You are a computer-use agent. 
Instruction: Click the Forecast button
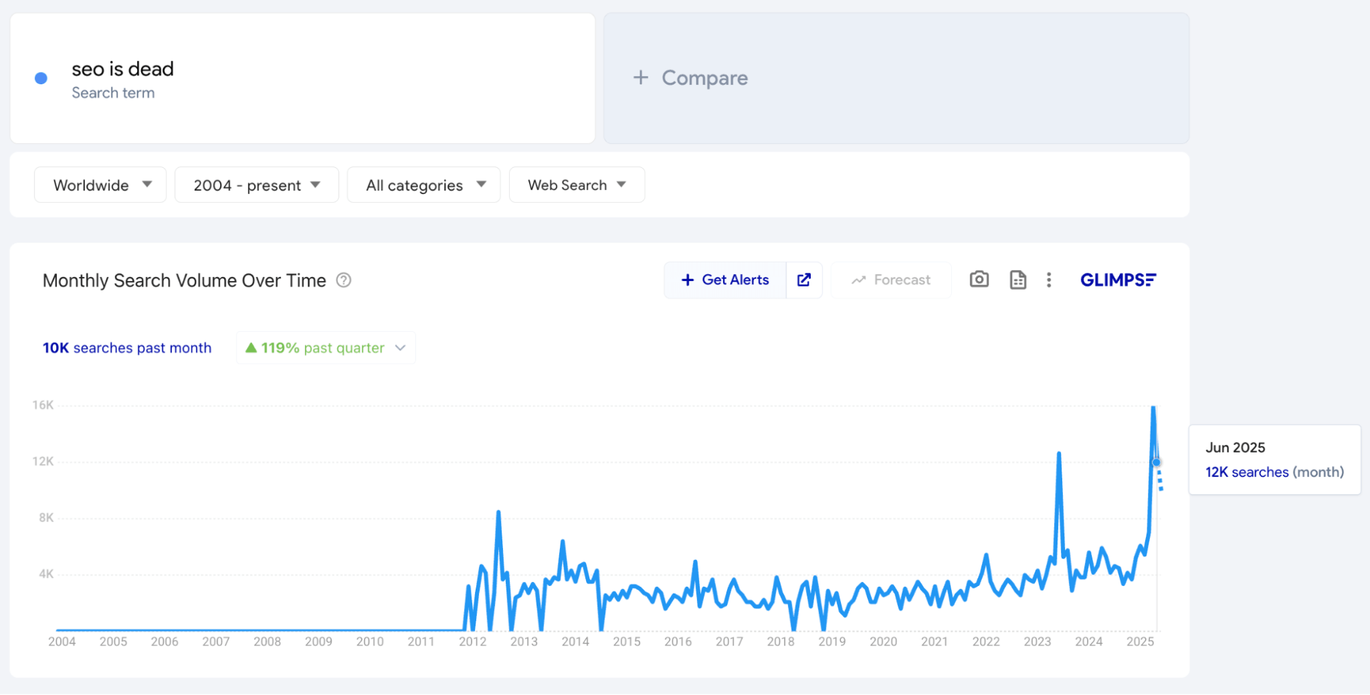[x=891, y=280]
